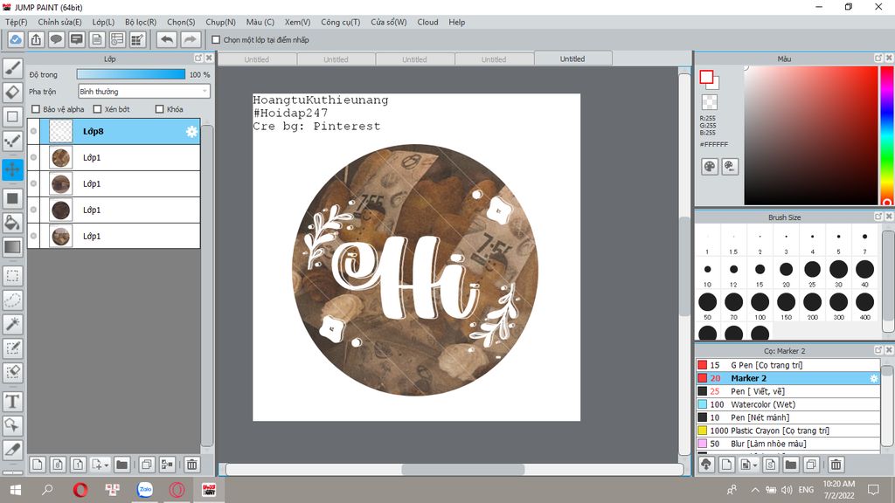Float the Brush Size panel

pos(878,217)
